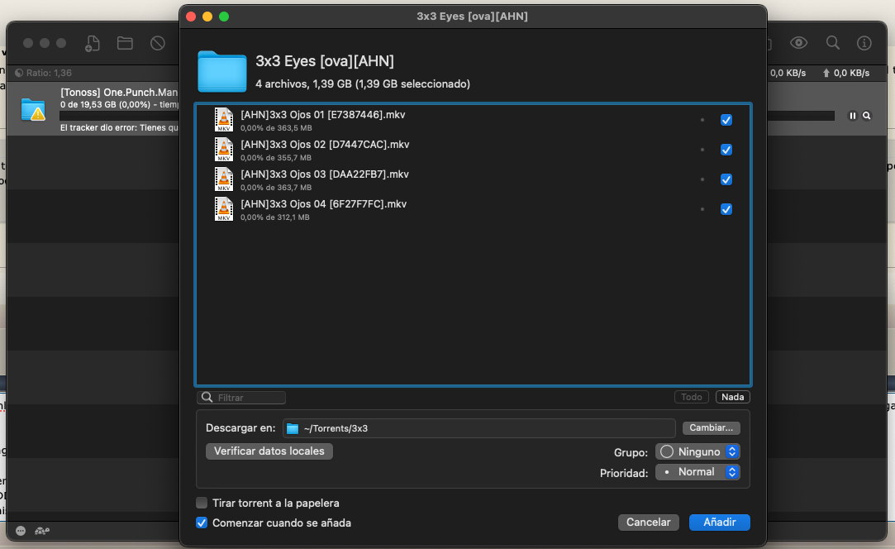
Task: Click the tracker error message text
Action: tap(119, 128)
